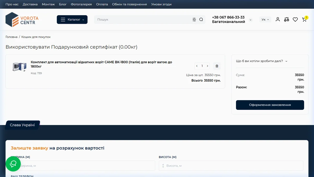Open Обмін та повернення page

[130, 4]
